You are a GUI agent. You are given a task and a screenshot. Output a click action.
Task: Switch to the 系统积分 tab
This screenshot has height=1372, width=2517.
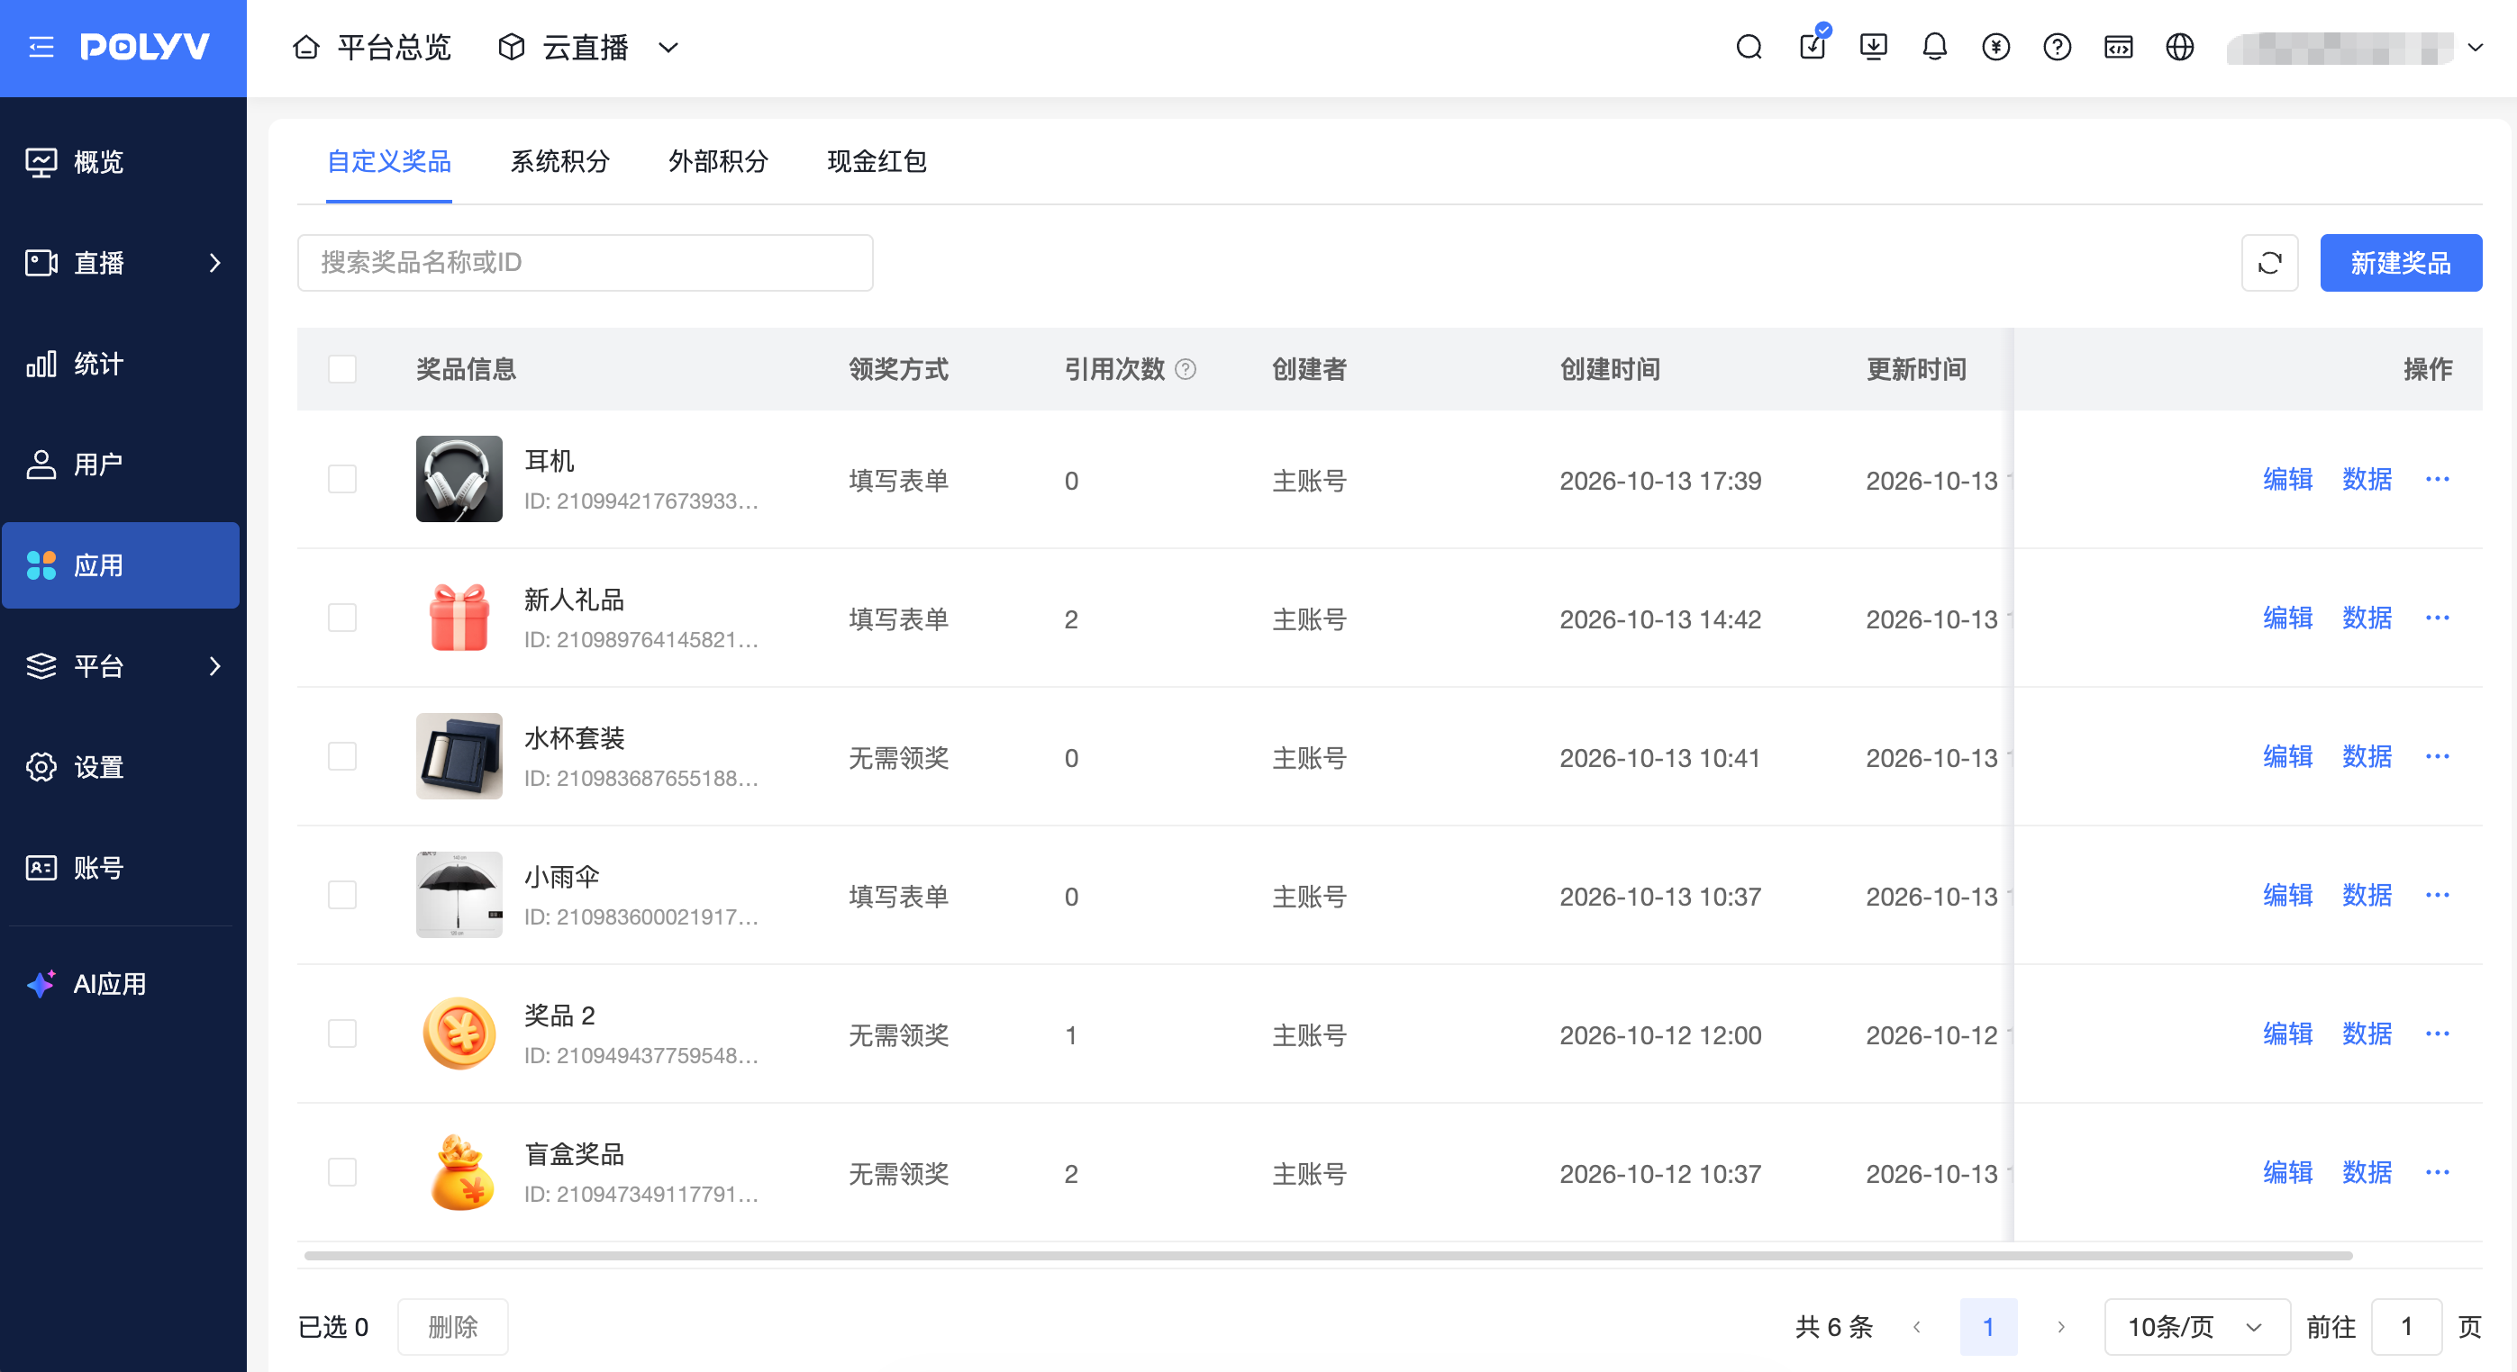click(x=559, y=161)
